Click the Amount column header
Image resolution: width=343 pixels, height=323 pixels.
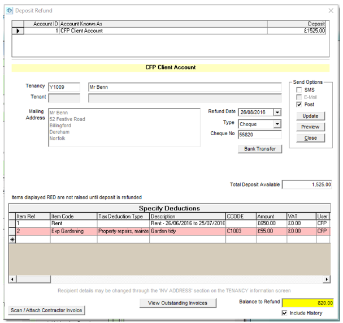click(271, 216)
